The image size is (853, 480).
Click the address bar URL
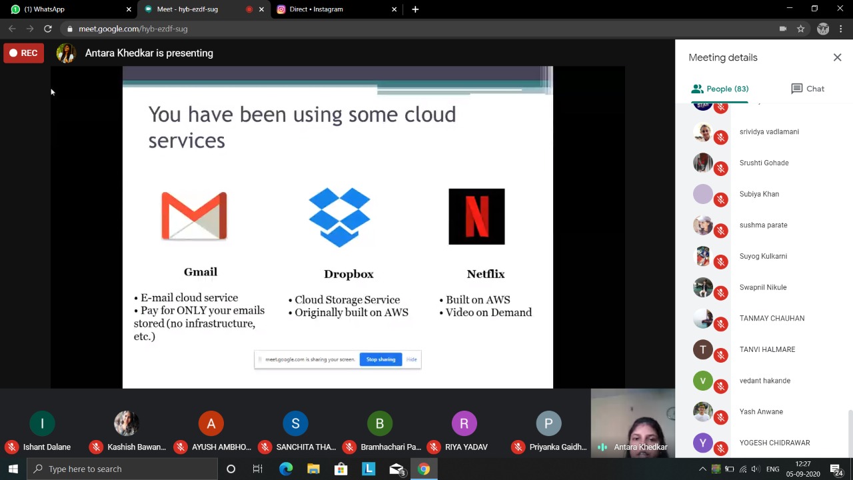pos(133,29)
